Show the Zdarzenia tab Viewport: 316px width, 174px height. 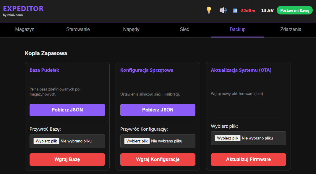tap(291, 29)
